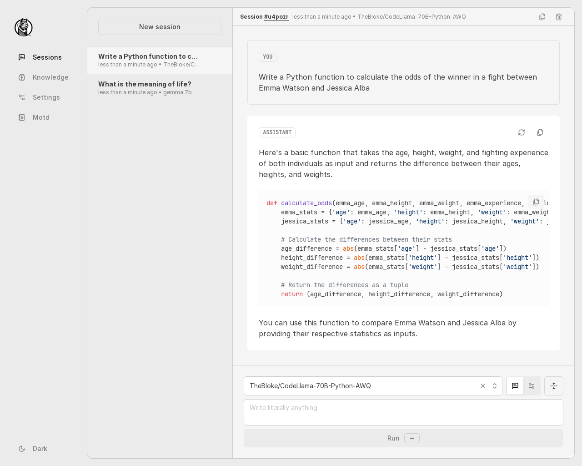Toggle Dark mode

[x=33, y=449]
